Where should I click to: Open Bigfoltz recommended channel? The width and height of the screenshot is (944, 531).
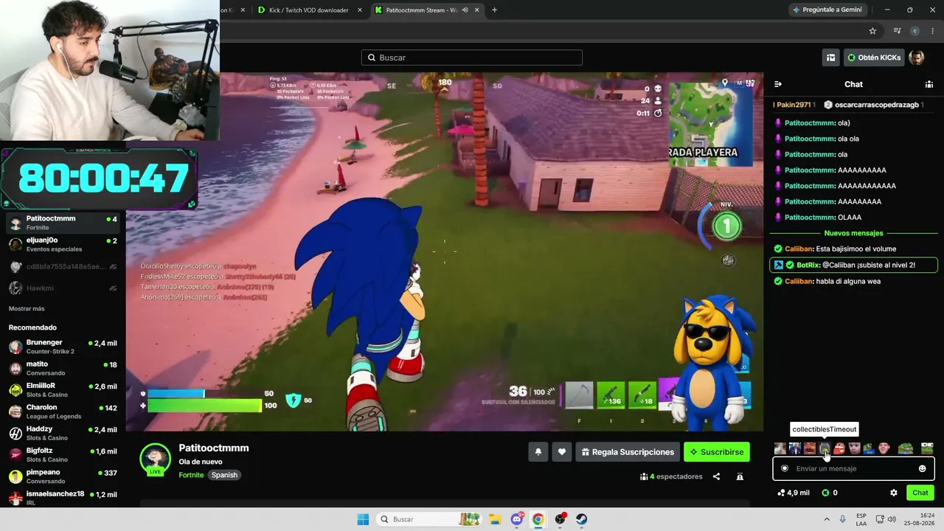(x=63, y=454)
